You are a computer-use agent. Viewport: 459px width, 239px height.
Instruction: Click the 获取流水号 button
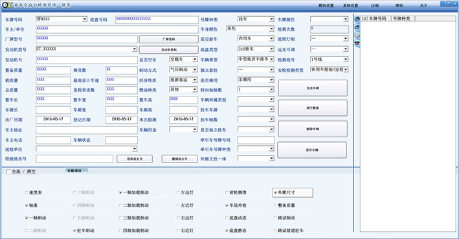click(x=135, y=159)
